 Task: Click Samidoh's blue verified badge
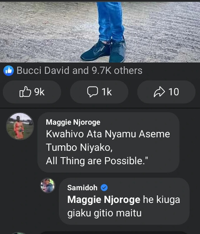pos(104,188)
